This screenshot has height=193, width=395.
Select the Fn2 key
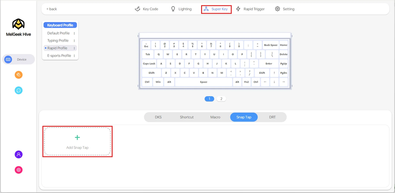pyautogui.click(x=246, y=82)
